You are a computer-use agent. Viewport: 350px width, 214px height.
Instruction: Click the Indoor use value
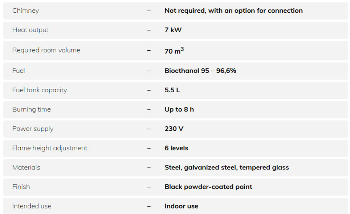pyautogui.click(x=181, y=206)
